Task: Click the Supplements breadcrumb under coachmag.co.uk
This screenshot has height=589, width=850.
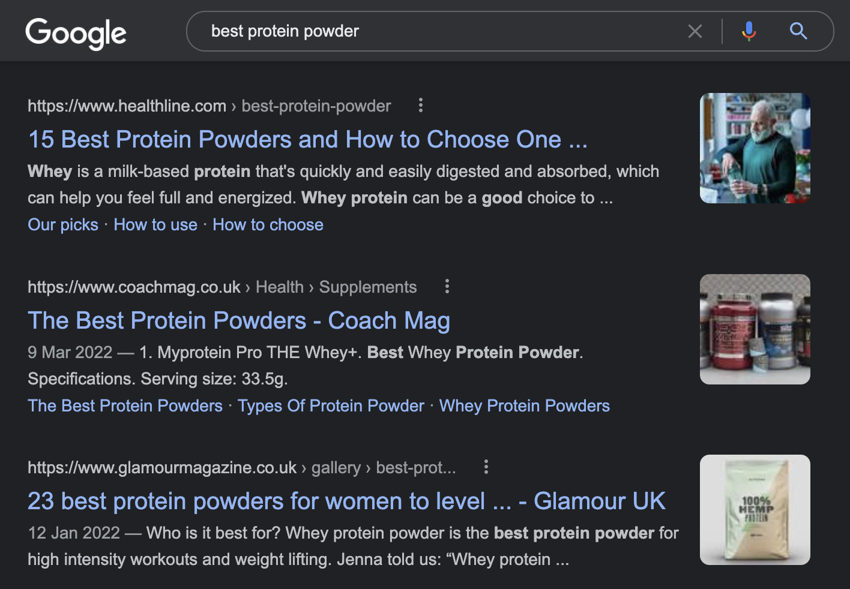Action: point(368,287)
